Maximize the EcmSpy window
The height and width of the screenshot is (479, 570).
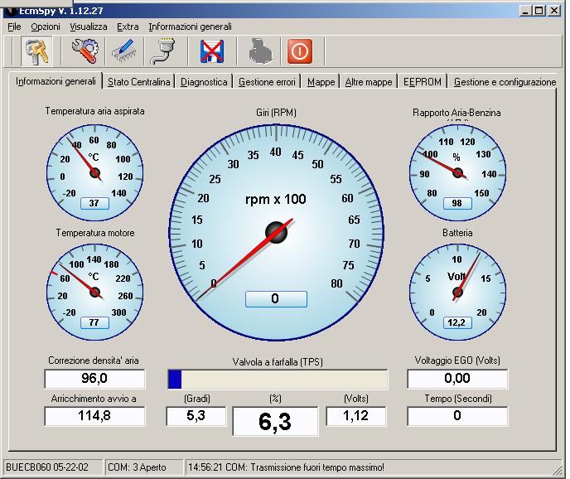pos(539,11)
